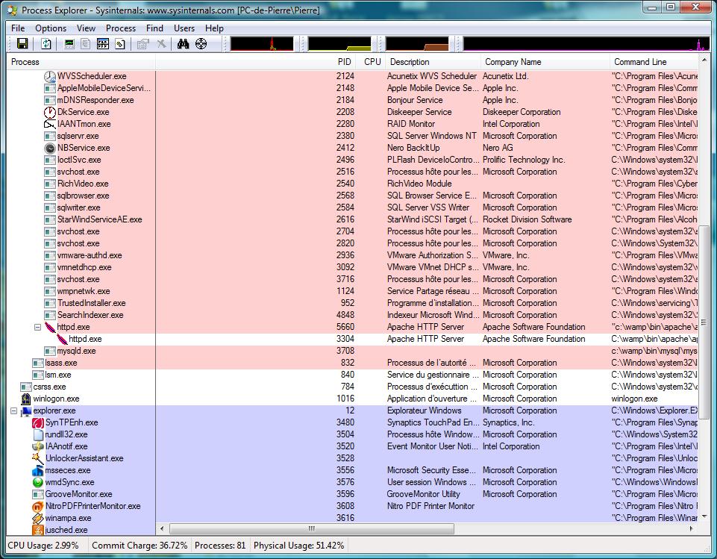Click the Save icon in toolbar
717x559 pixels.
pos(22,45)
